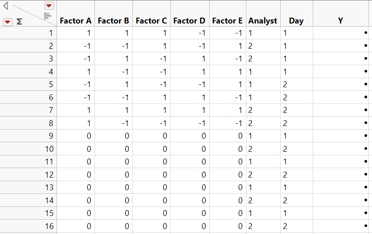This screenshot has width=372, height=234.
Task: Click the header graphs bar icon
Action: (47, 16)
